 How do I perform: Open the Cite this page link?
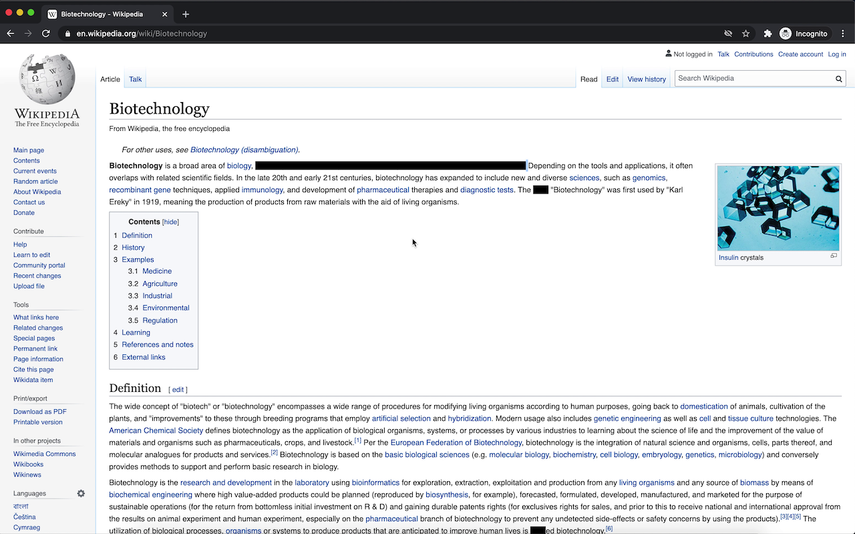click(x=33, y=370)
